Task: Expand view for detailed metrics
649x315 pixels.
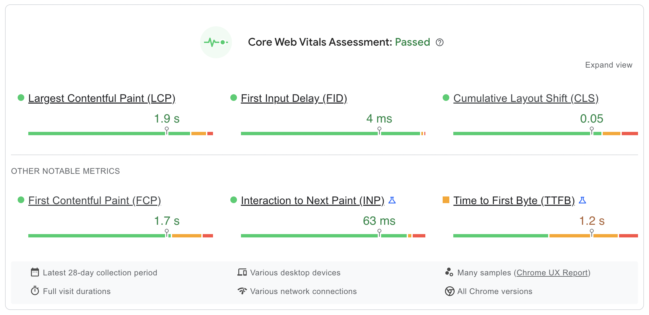Action: coord(609,65)
